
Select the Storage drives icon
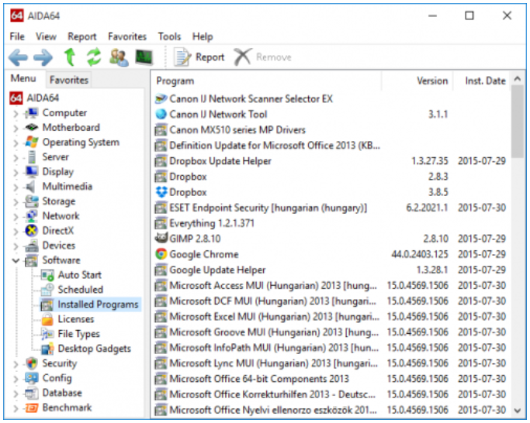click(32, 201)
